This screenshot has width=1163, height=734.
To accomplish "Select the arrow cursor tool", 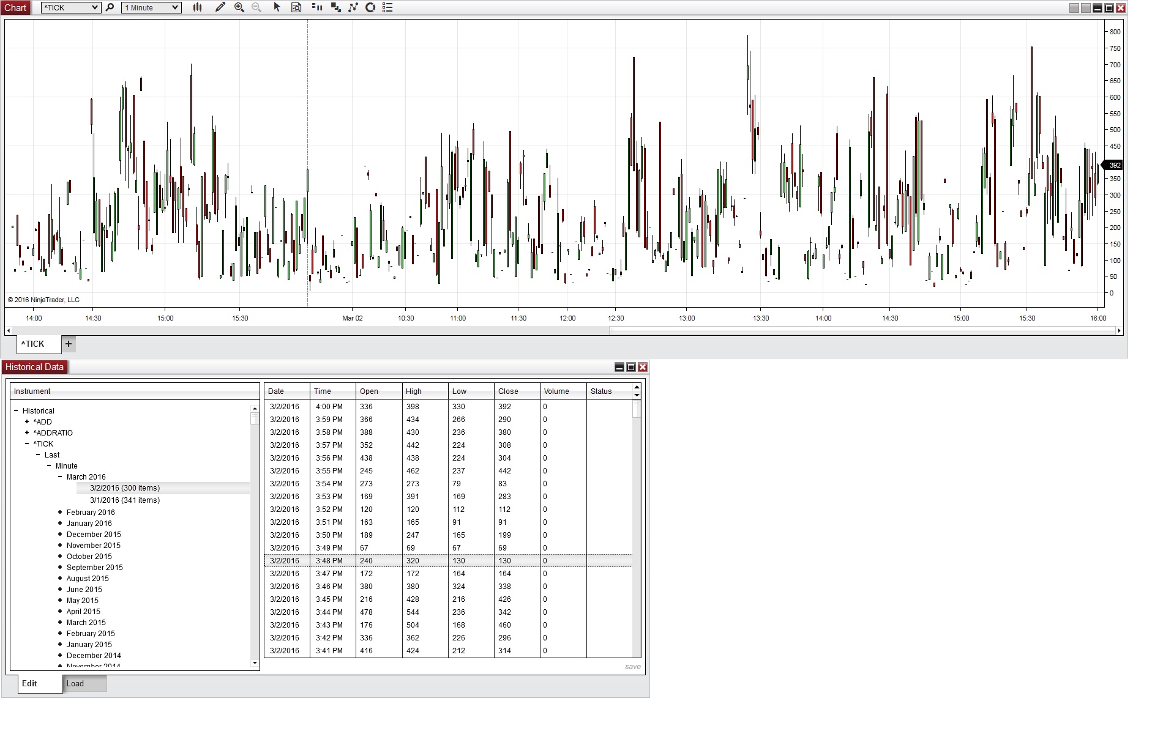I will click(x=277, y=7).
